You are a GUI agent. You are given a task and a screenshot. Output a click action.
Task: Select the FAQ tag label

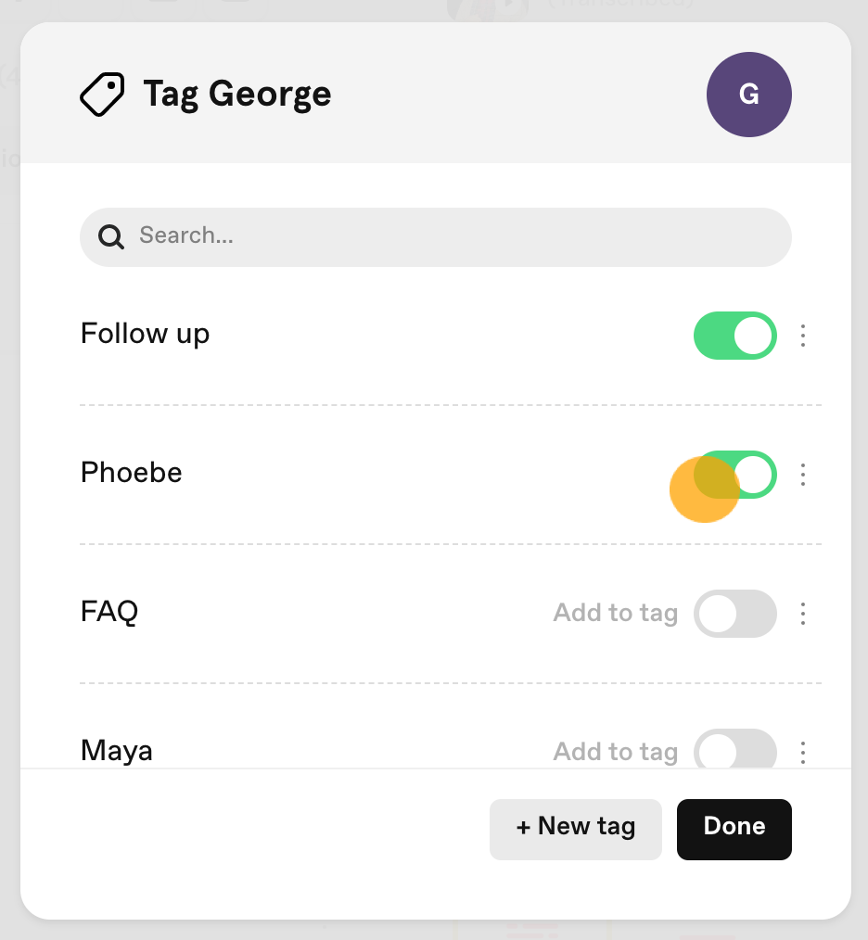[x=109, y=612]
